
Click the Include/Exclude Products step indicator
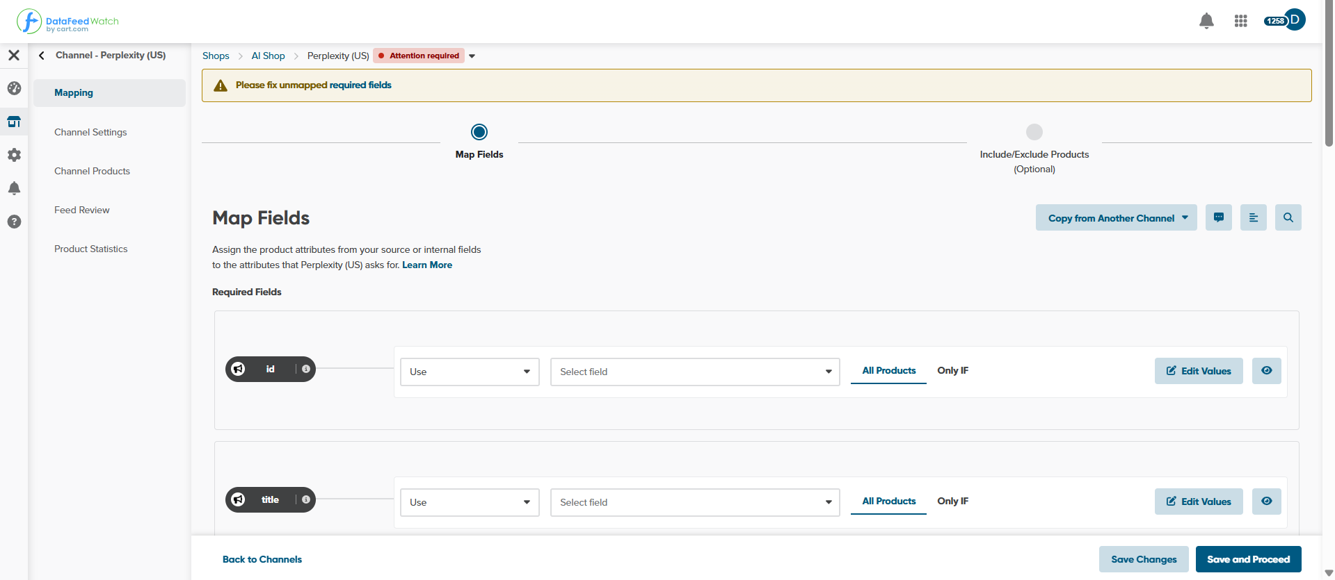(1034, 132)
